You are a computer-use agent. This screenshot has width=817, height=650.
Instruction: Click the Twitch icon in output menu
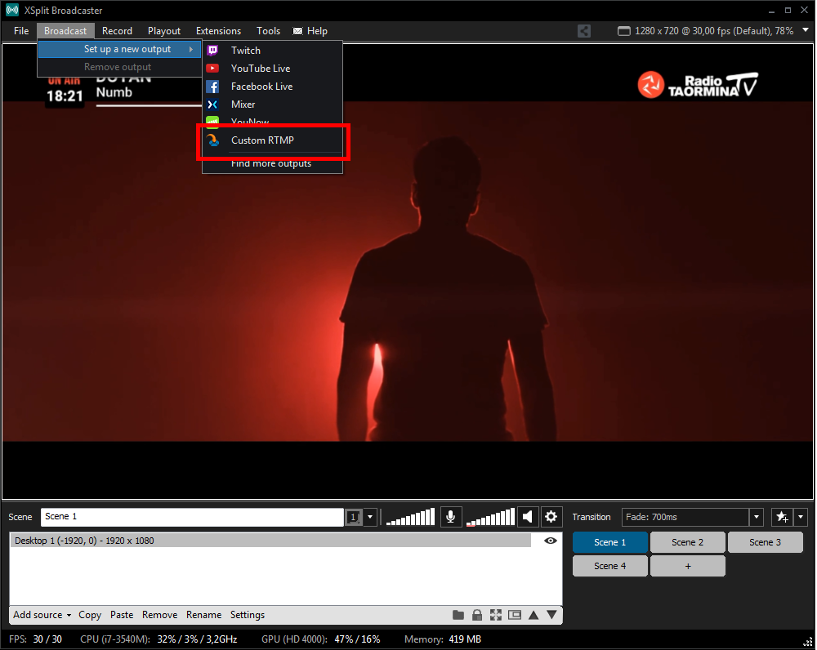212,51
